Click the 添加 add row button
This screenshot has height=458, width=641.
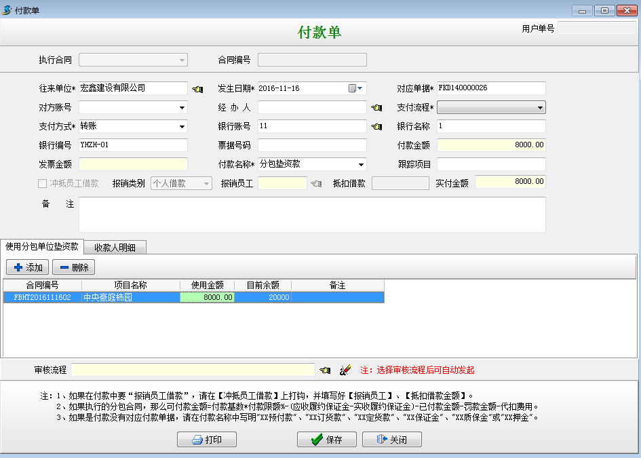(28, 267)
